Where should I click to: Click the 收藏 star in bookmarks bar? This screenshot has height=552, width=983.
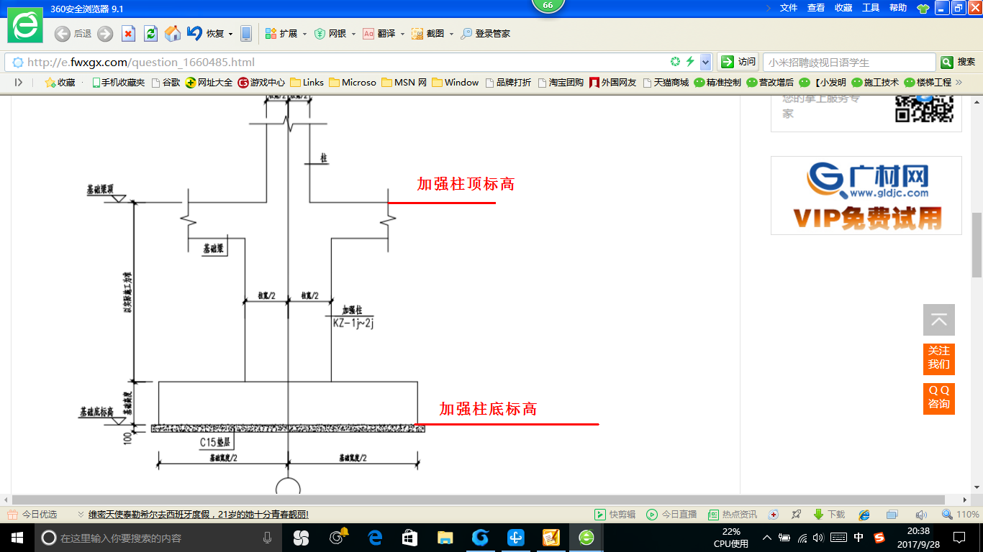pyautogui.click(x=60, y=83)
